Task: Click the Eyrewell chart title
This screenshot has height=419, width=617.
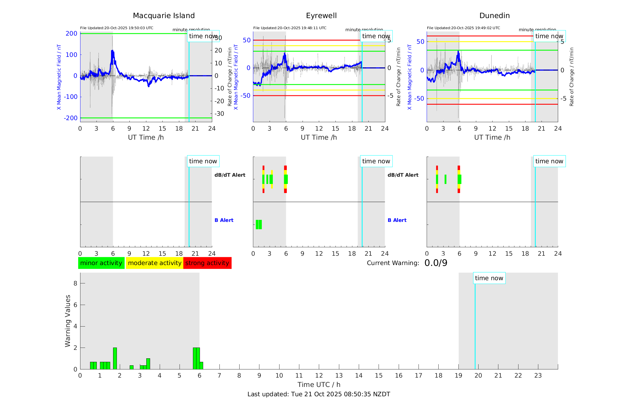Action: [321, 16]
